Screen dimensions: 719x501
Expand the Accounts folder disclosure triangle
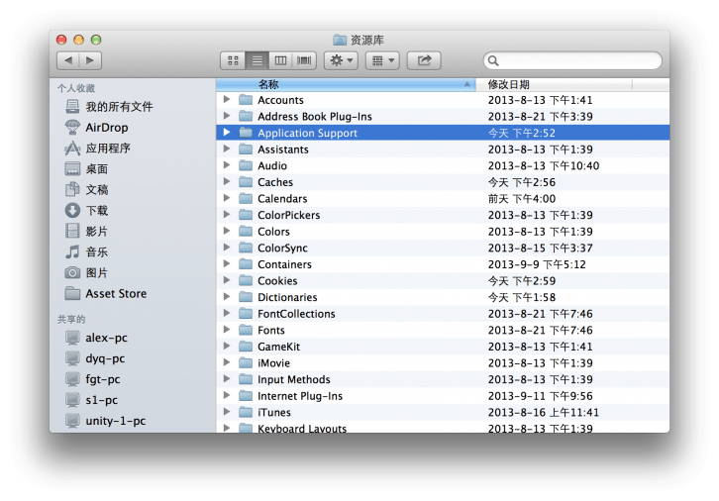(227, 100)
